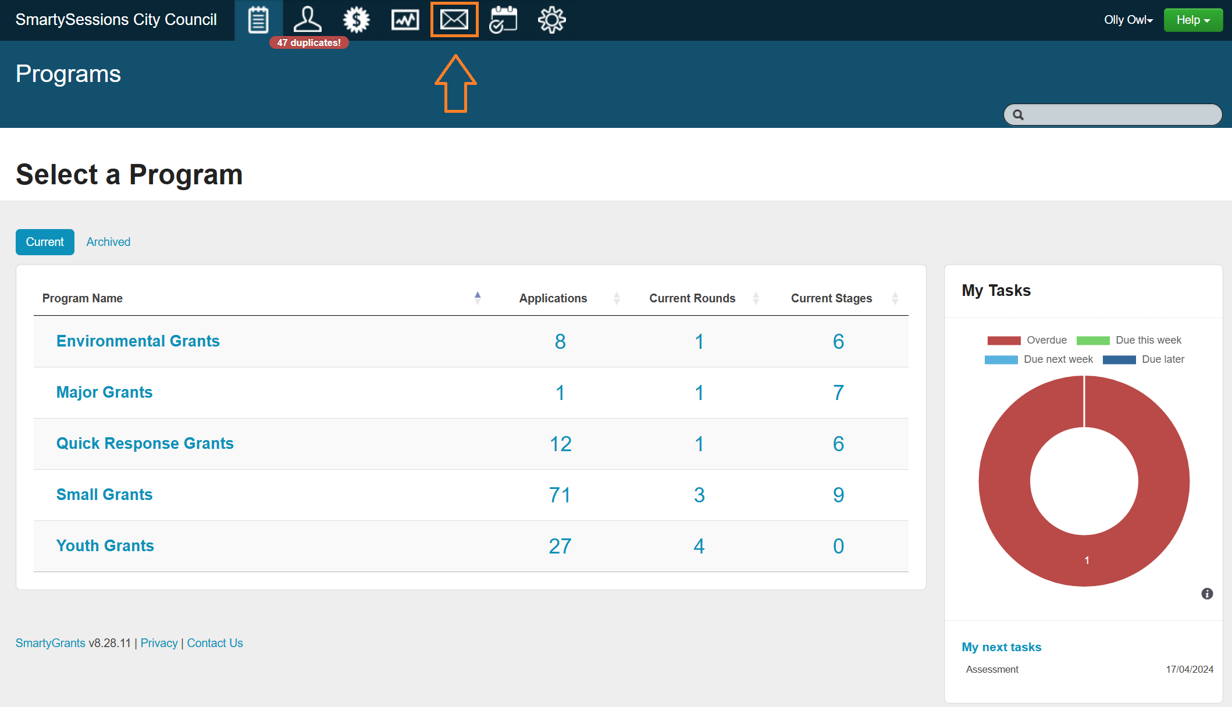Expand the Olly Owl user menu
The image size is (1232, 707).
pos(1128,20)
